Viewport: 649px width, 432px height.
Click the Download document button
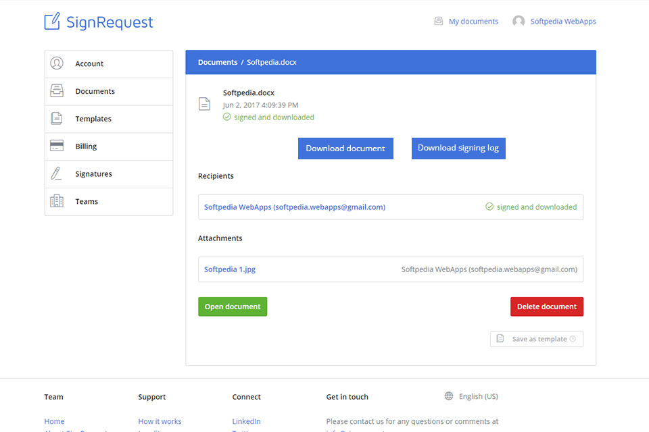345,148
